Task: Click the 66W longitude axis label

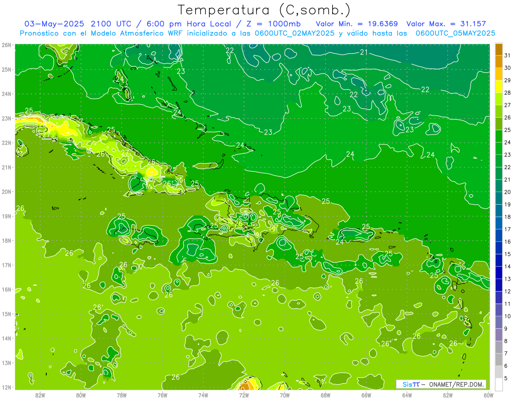Action: coord(366,395)
